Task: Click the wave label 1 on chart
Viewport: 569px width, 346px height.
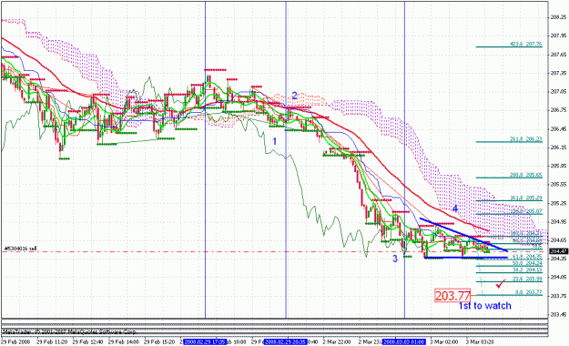Action: 275,141
